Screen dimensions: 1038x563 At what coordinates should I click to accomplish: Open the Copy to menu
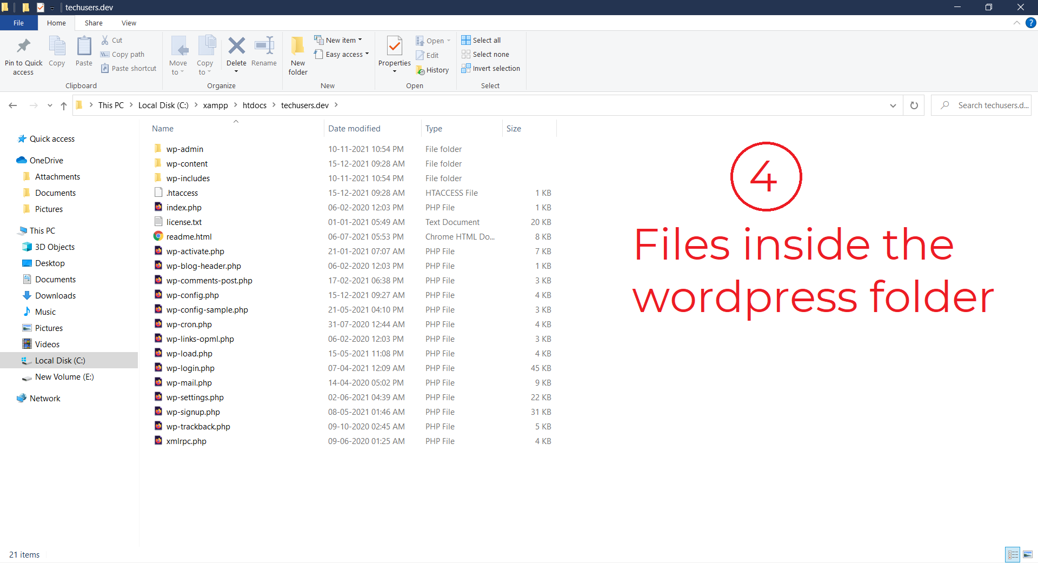pos(205,56)
